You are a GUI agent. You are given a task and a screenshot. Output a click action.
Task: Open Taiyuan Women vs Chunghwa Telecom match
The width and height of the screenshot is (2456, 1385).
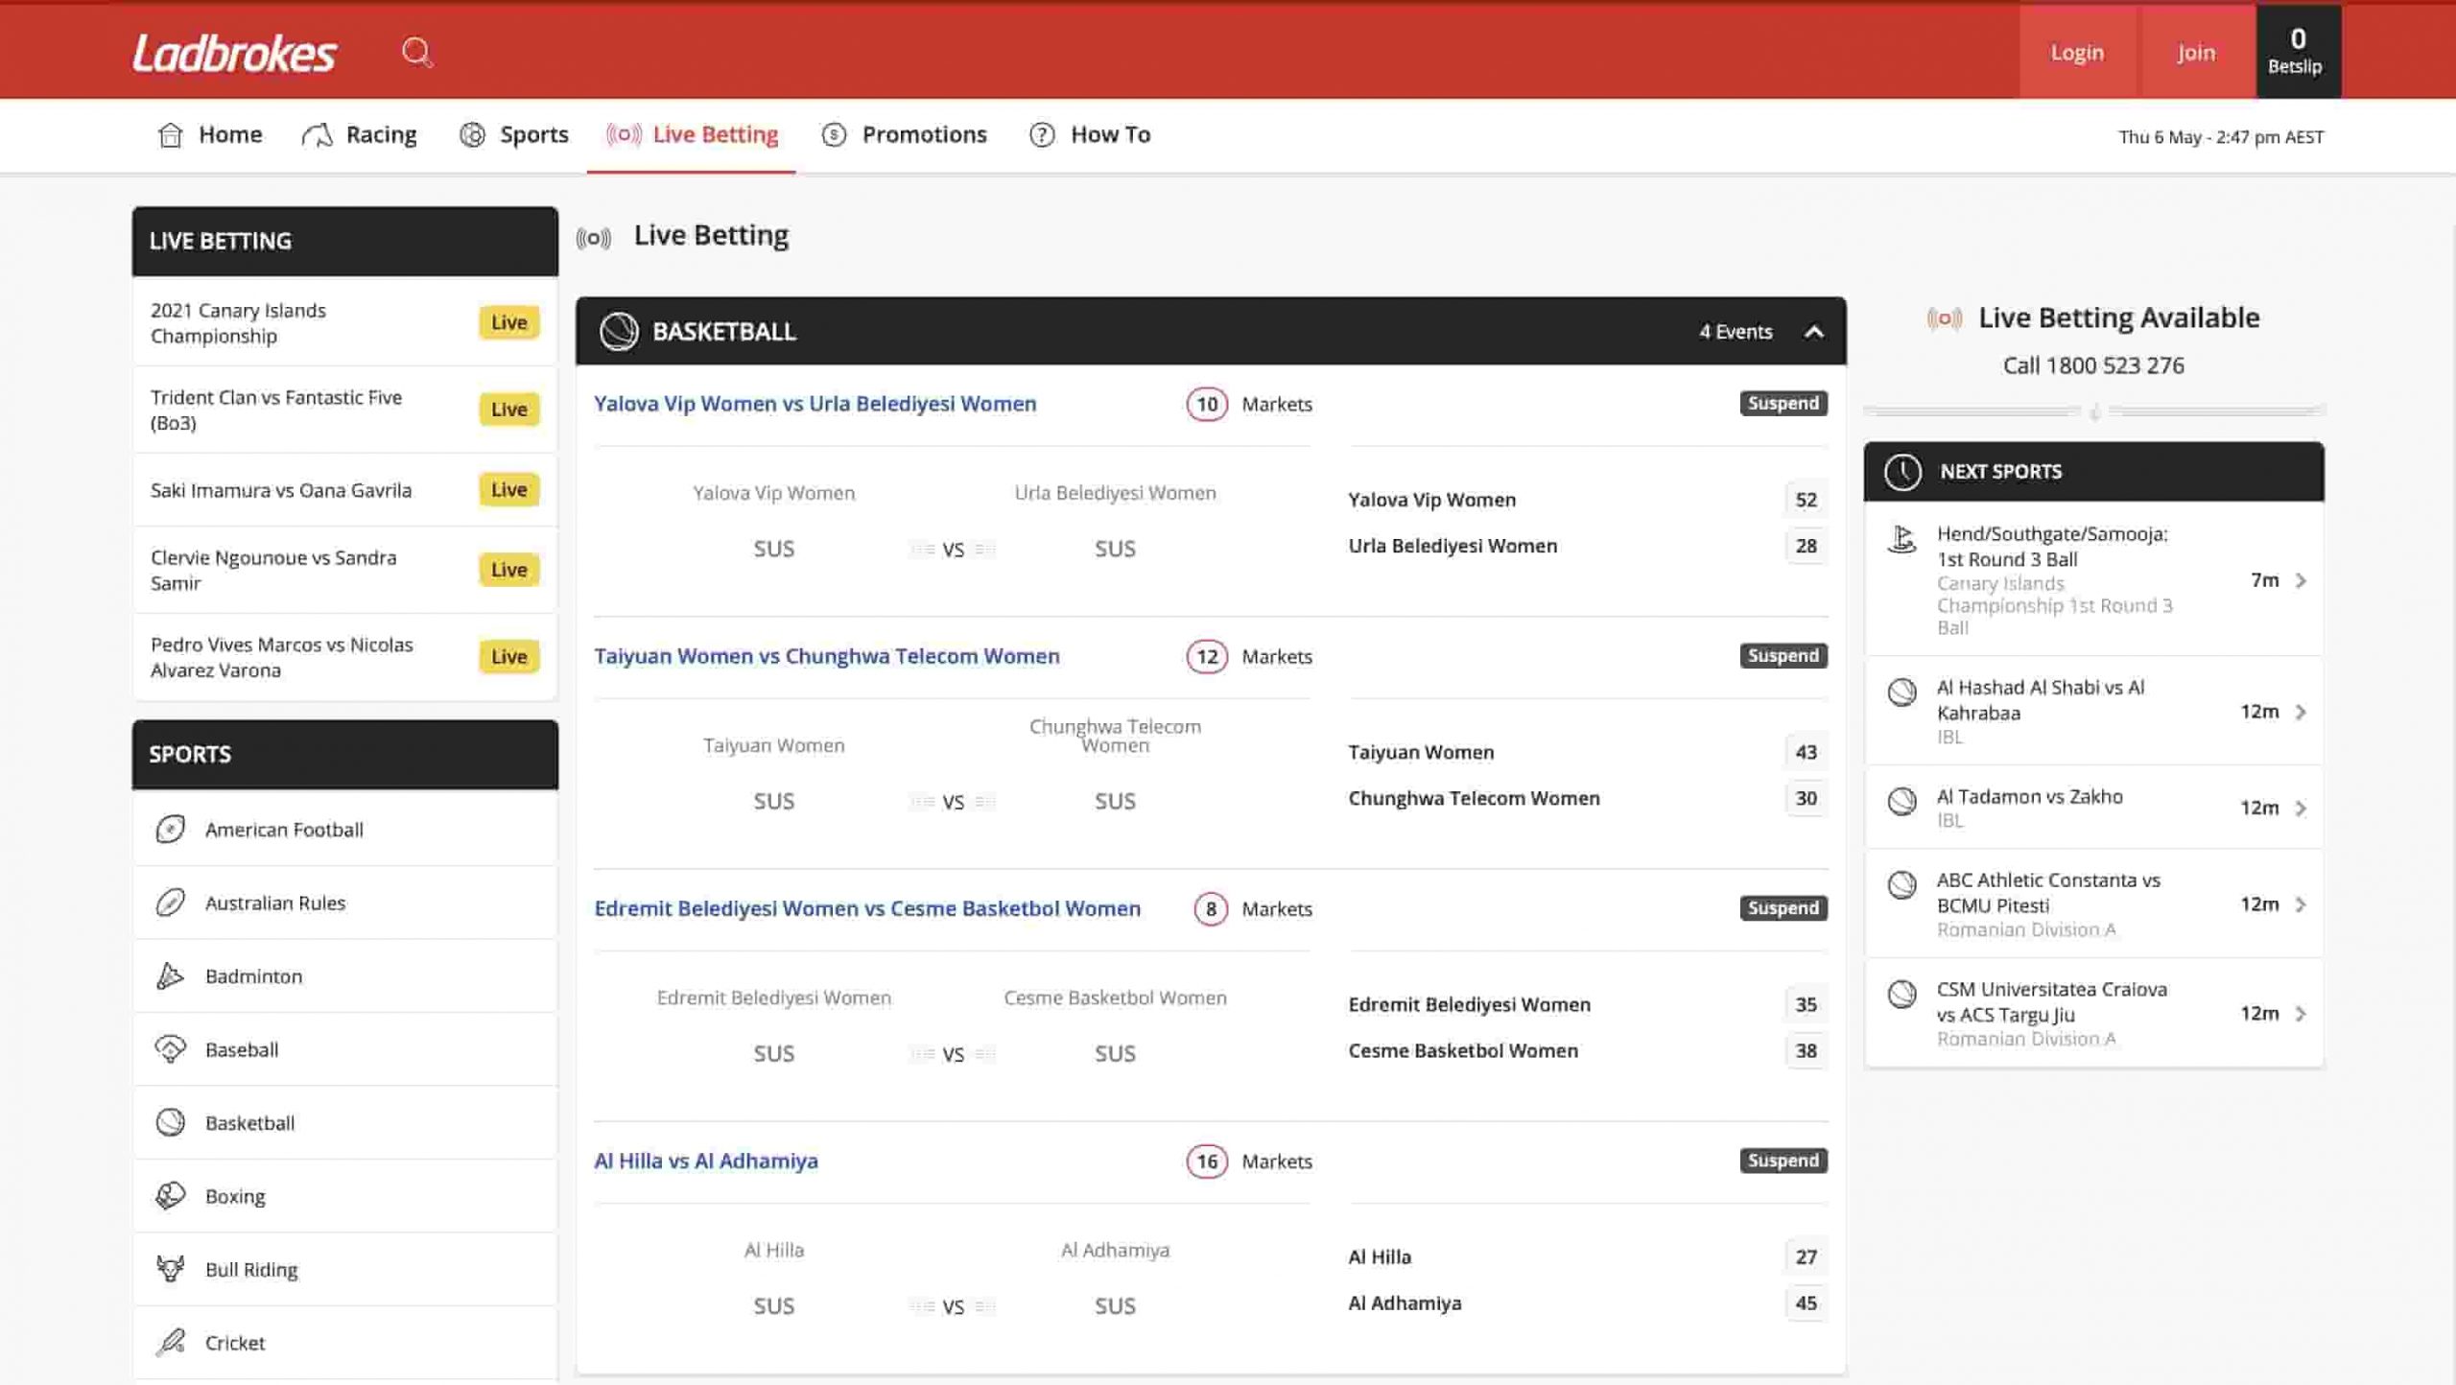826,656
